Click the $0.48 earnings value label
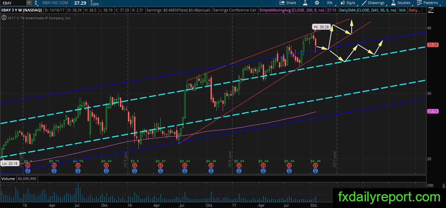Screen dimensions: 446x208 pyautogui.click(x=315, y=161)
